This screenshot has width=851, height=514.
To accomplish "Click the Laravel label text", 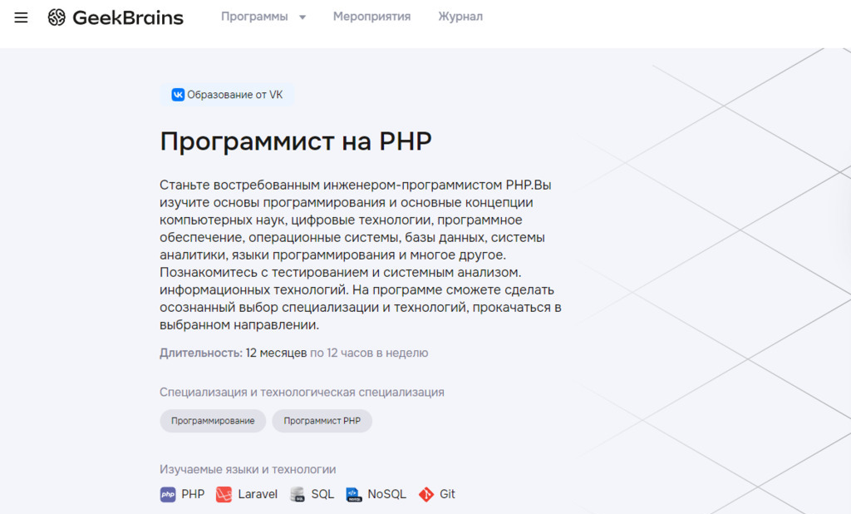I will [258, 494].
